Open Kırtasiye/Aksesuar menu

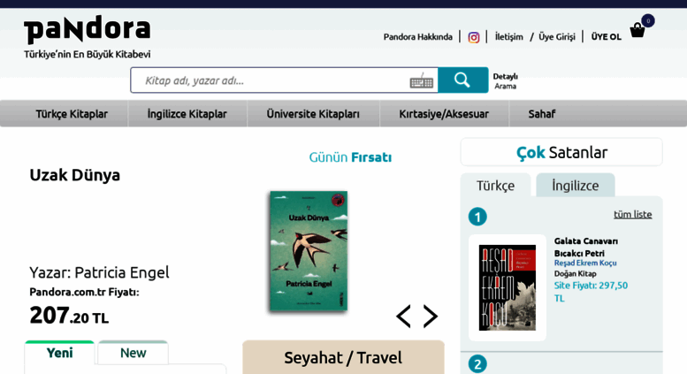coord(444,114)
